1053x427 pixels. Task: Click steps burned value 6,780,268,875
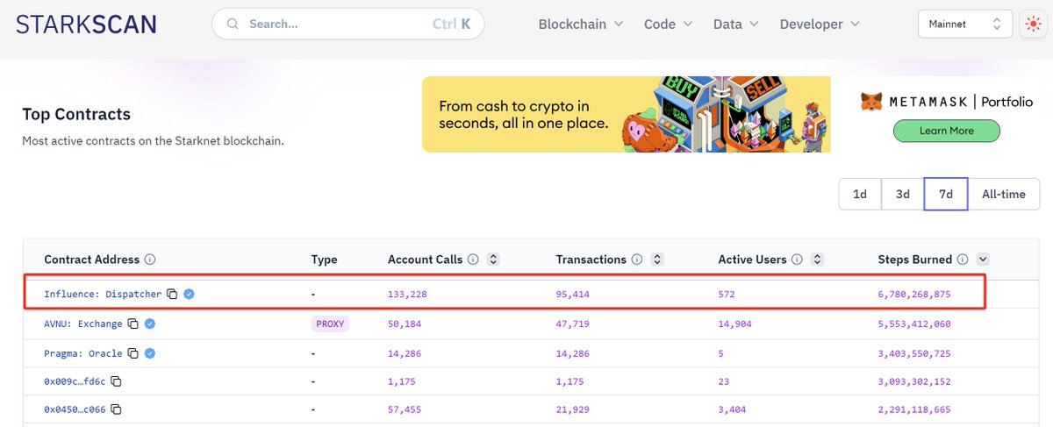pyautogui.click(x=914, y=294)
